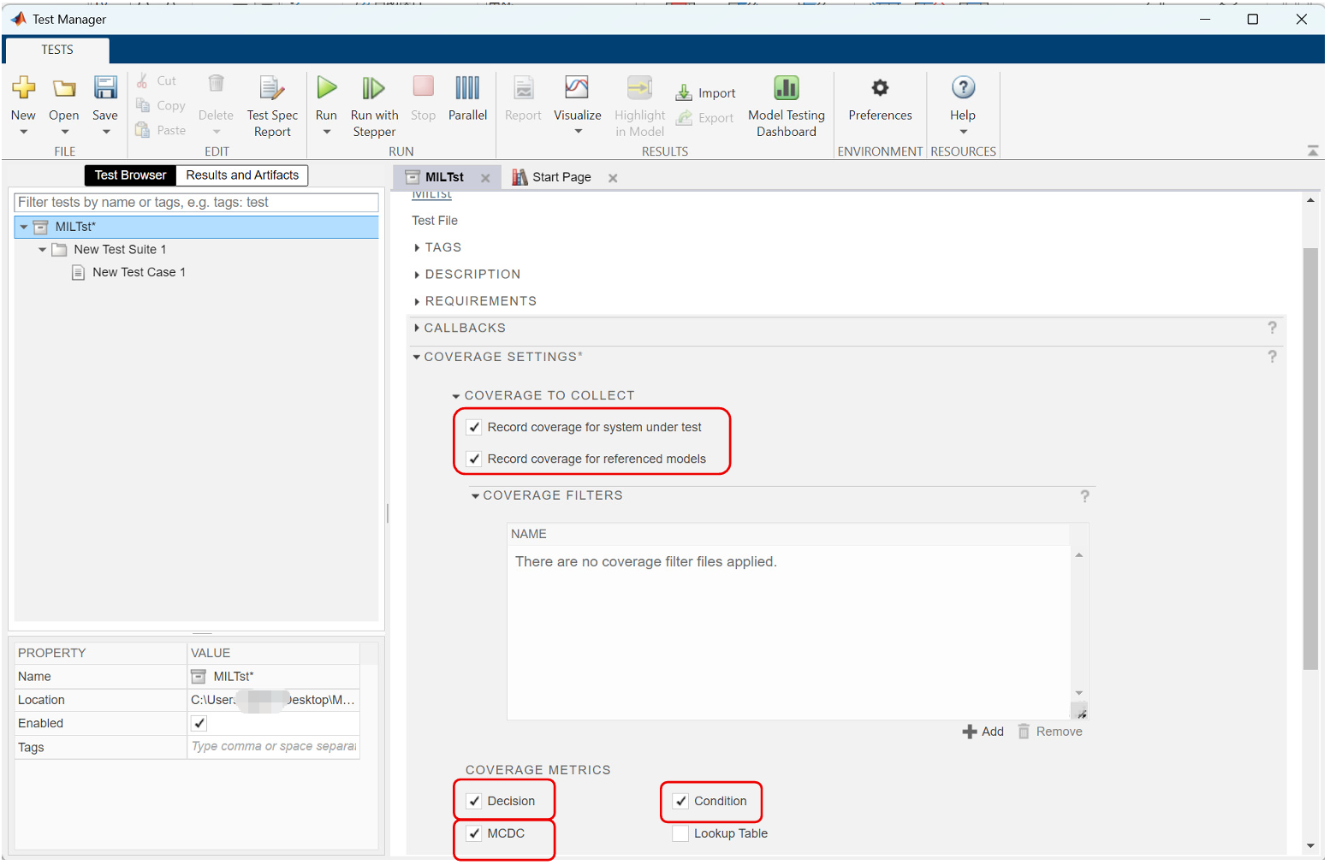Expand the REQUIREMENTS section
The width and height of the screenshot is (1330, 865).
pyautogui.click(x=416, y=300)
